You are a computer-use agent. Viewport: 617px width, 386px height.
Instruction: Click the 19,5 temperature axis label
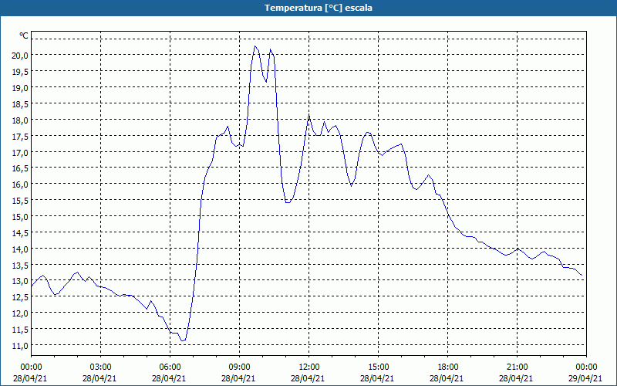pos(20,72)
